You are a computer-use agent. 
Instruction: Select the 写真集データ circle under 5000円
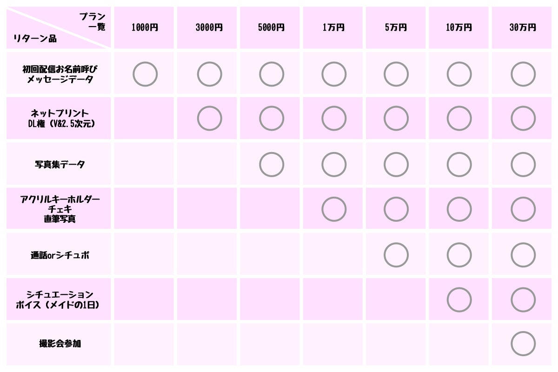pos(272,164)
